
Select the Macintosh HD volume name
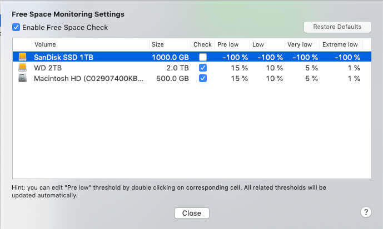click(x=88, y=78)
